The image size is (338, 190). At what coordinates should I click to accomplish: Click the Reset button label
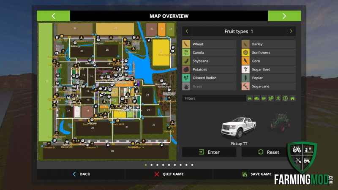[x=273, y=152]
